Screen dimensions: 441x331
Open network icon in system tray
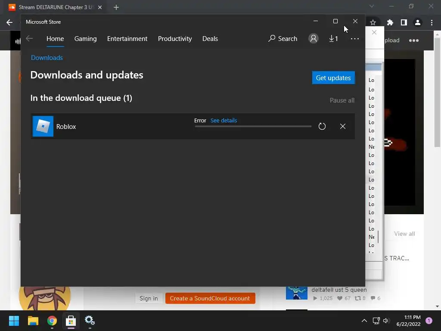coord(376,321)
